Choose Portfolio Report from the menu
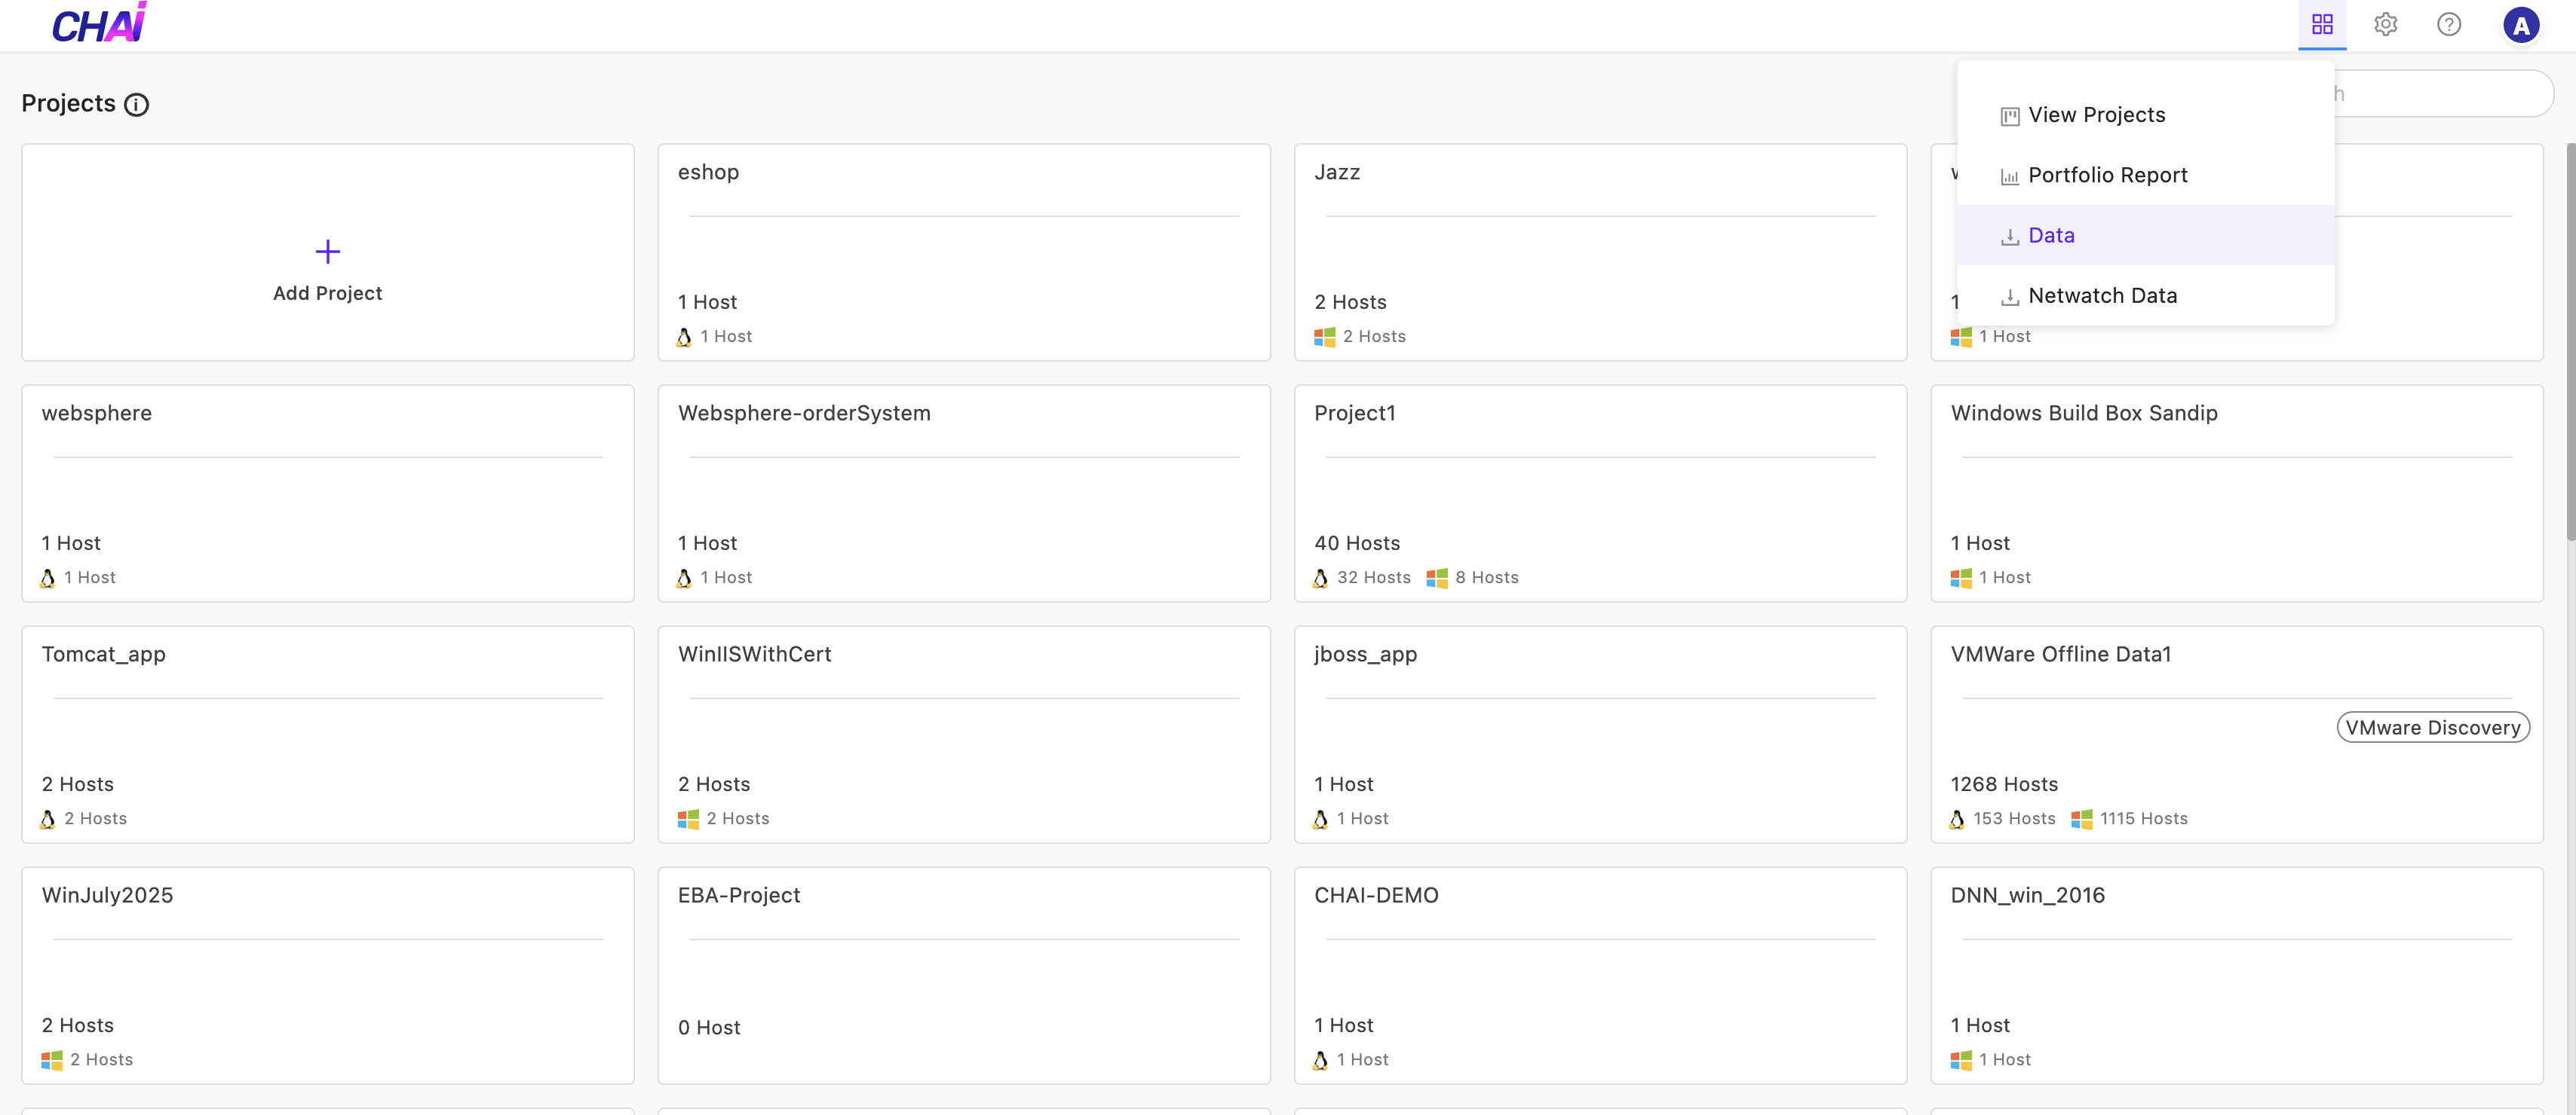 pos(2107,175)
